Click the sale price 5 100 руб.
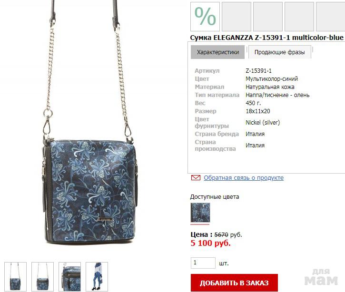The height and width of the screenshot is (292, 345). [210, 243]
